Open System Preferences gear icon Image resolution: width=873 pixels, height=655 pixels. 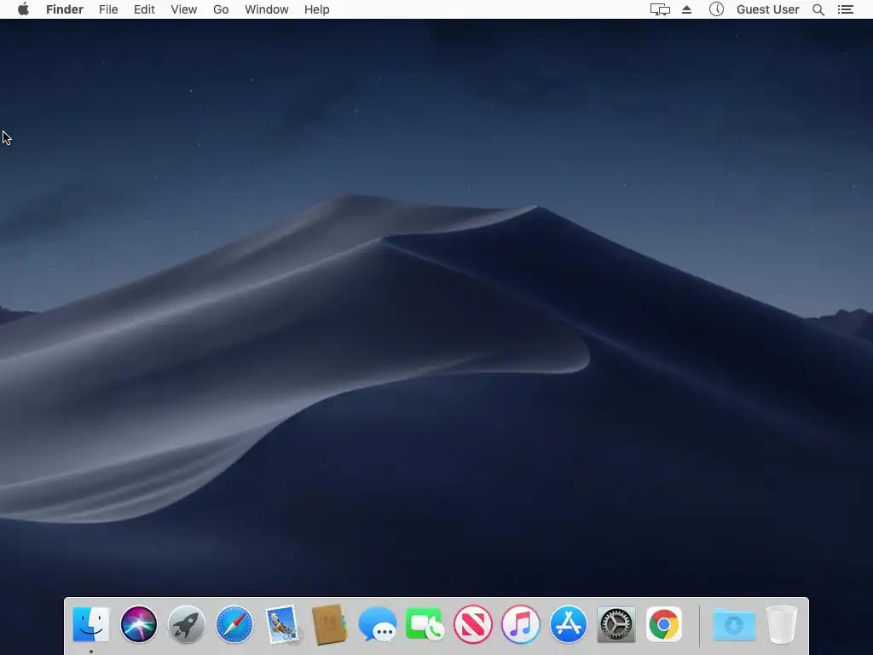tap(616, 624)
